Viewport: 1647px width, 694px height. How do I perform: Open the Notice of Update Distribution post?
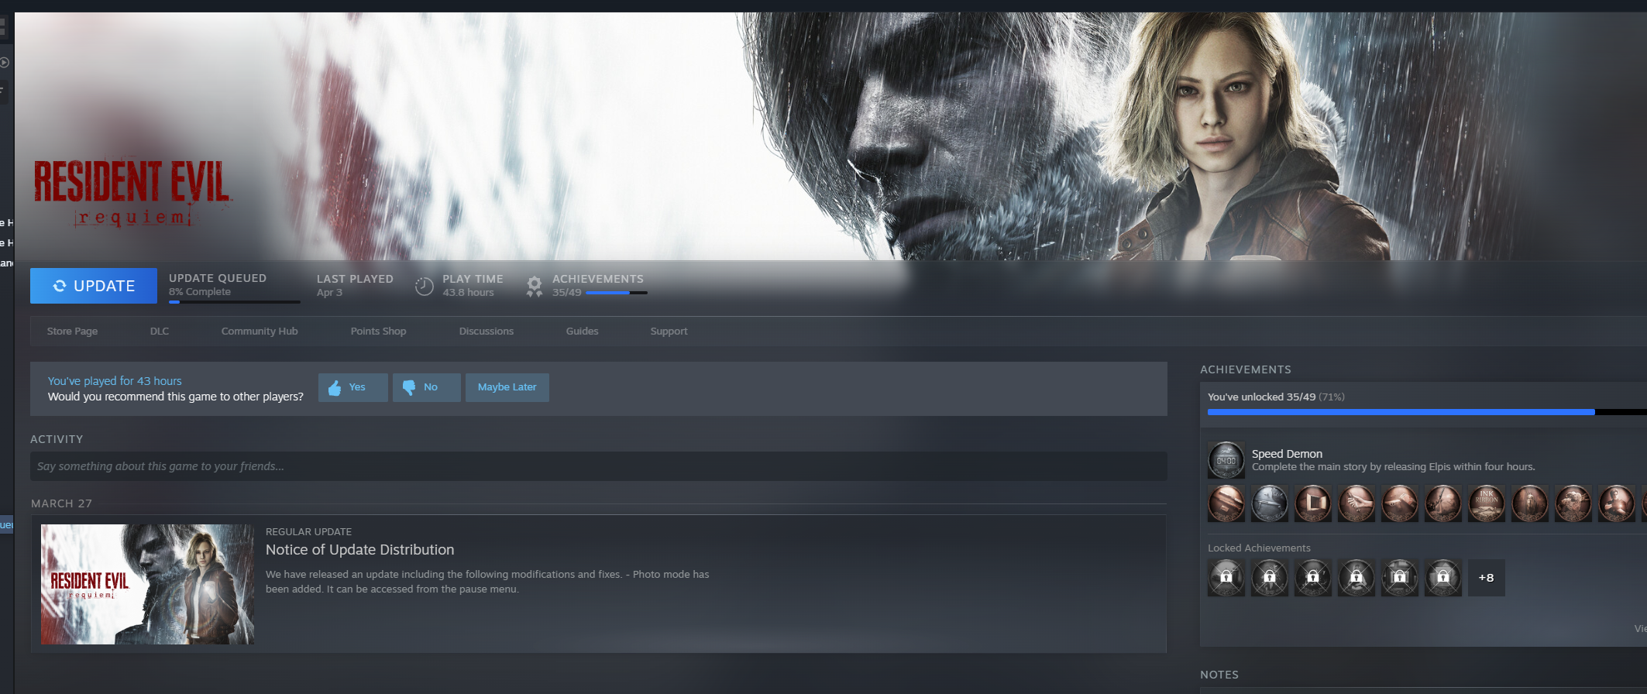pyautogui.click(x=359, y=550)
